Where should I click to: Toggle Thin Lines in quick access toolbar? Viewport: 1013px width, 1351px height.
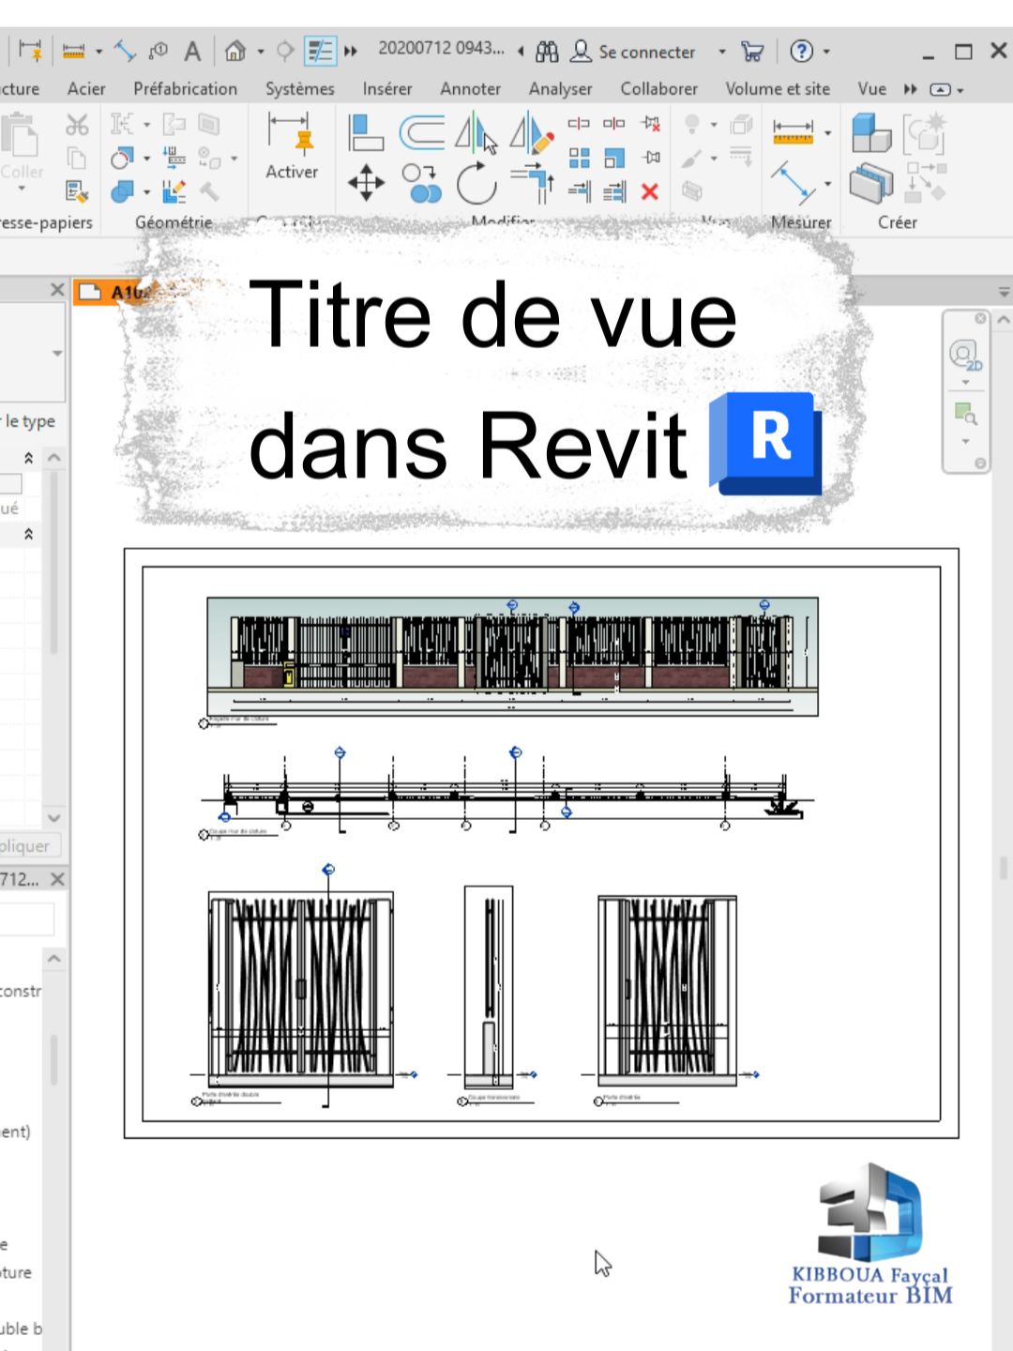[x=321, y=52]
